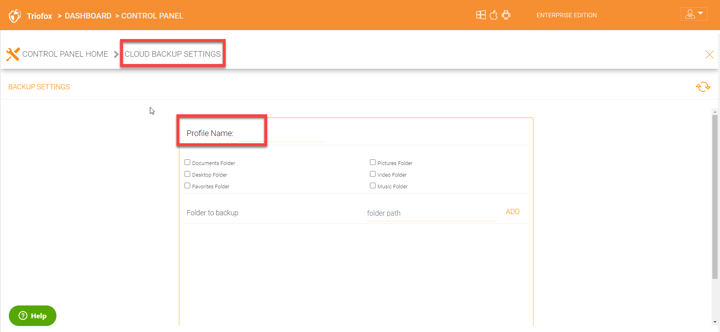720x332 pixels.
Task: Focus the Profile Name input field
Action: click(x=280, y=134)
